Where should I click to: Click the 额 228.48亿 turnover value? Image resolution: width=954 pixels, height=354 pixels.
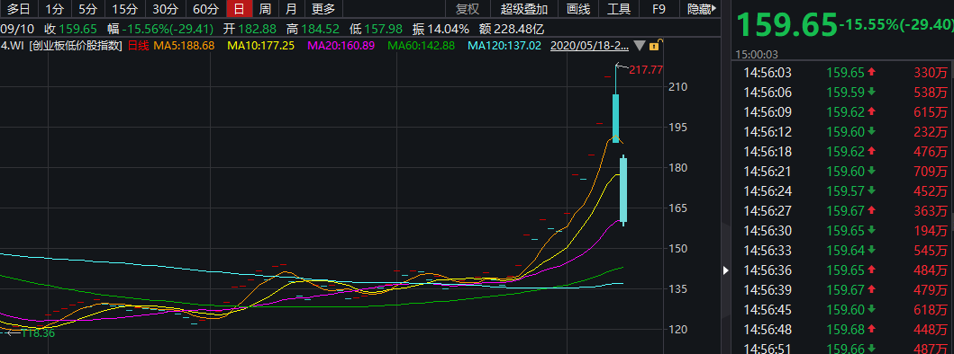click(513, 29)
